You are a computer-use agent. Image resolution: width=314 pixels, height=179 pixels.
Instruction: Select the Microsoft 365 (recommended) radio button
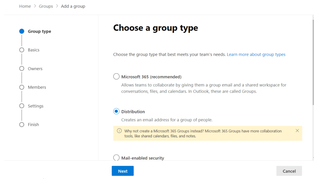click(x=117, y=77)
